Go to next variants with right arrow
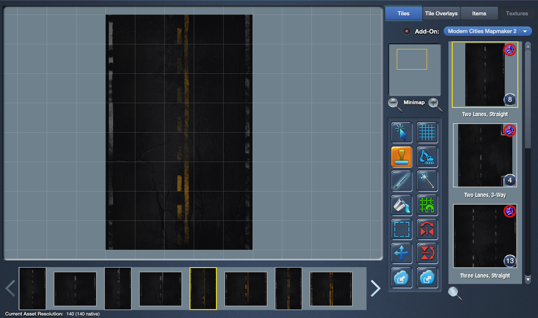Viewport: 538px width, 318px height. click(x=375, y=289)
